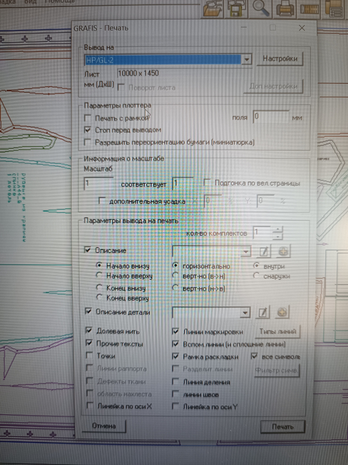Uncheck the Описание checkbox
Viewport: 348px width, 465px height.
[x=87, y=250]
